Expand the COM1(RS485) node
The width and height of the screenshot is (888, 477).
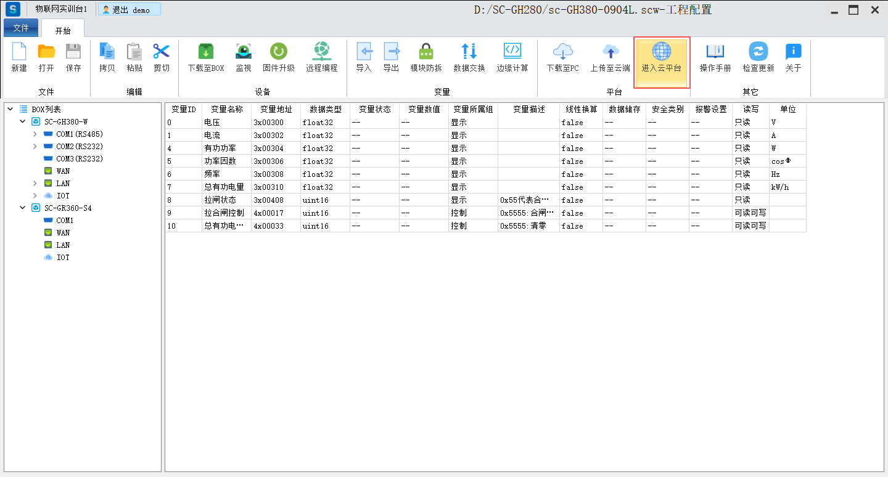point(35,134)
